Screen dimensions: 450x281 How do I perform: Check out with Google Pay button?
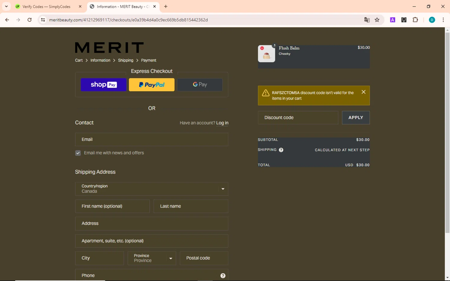point(200,85)
